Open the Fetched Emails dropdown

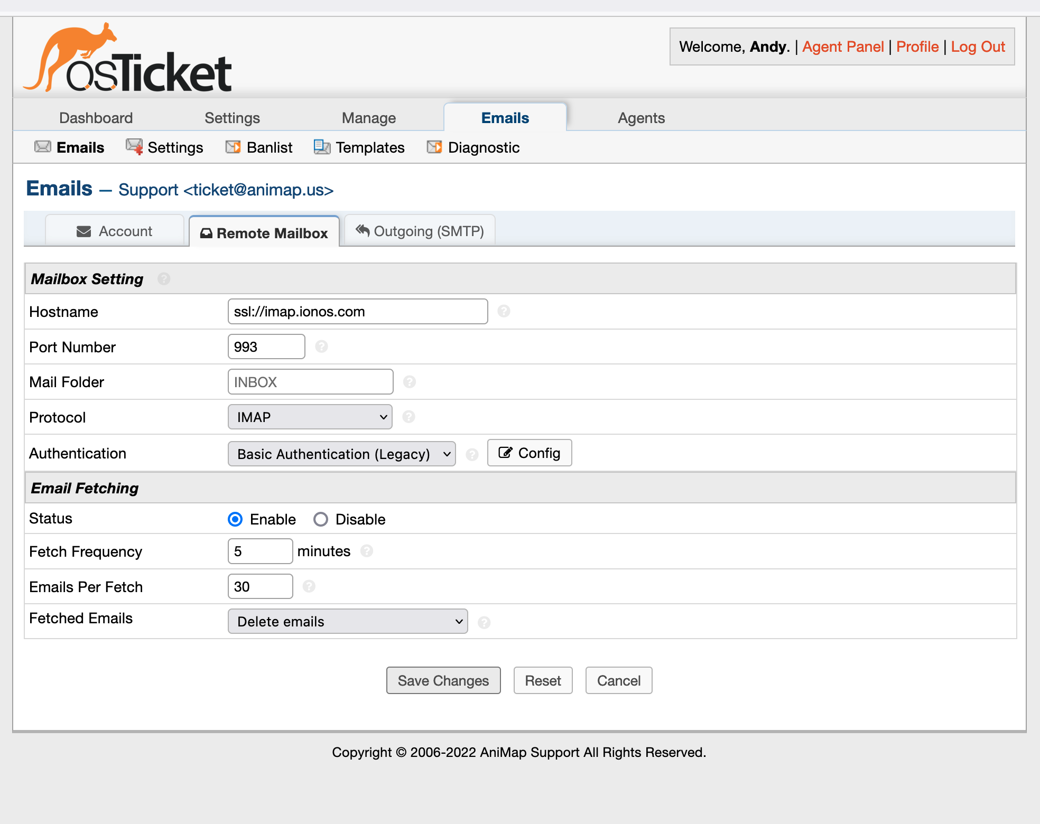[x=347, y=621]
